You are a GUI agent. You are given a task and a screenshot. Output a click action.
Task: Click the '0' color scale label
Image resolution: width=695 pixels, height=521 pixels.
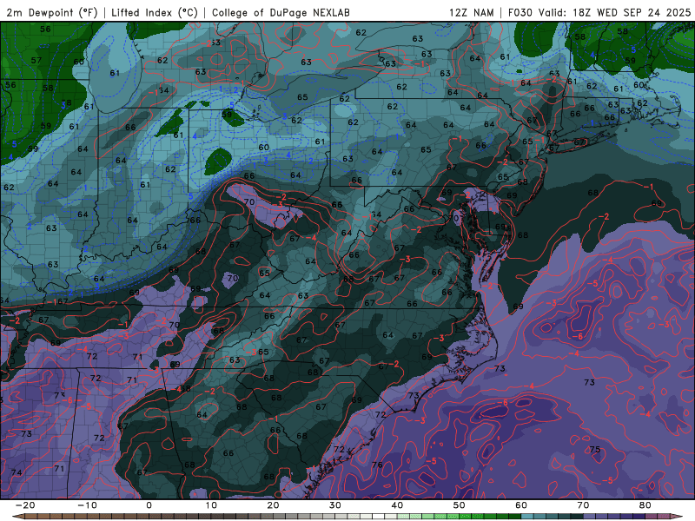tap(149, 505)
